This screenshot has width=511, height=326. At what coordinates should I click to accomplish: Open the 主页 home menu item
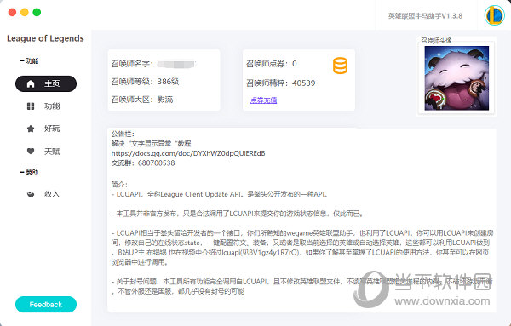46,83
